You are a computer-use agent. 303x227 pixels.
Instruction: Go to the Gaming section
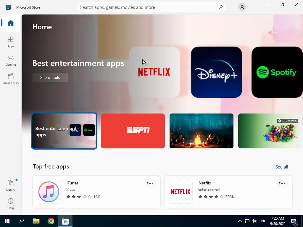11,61
